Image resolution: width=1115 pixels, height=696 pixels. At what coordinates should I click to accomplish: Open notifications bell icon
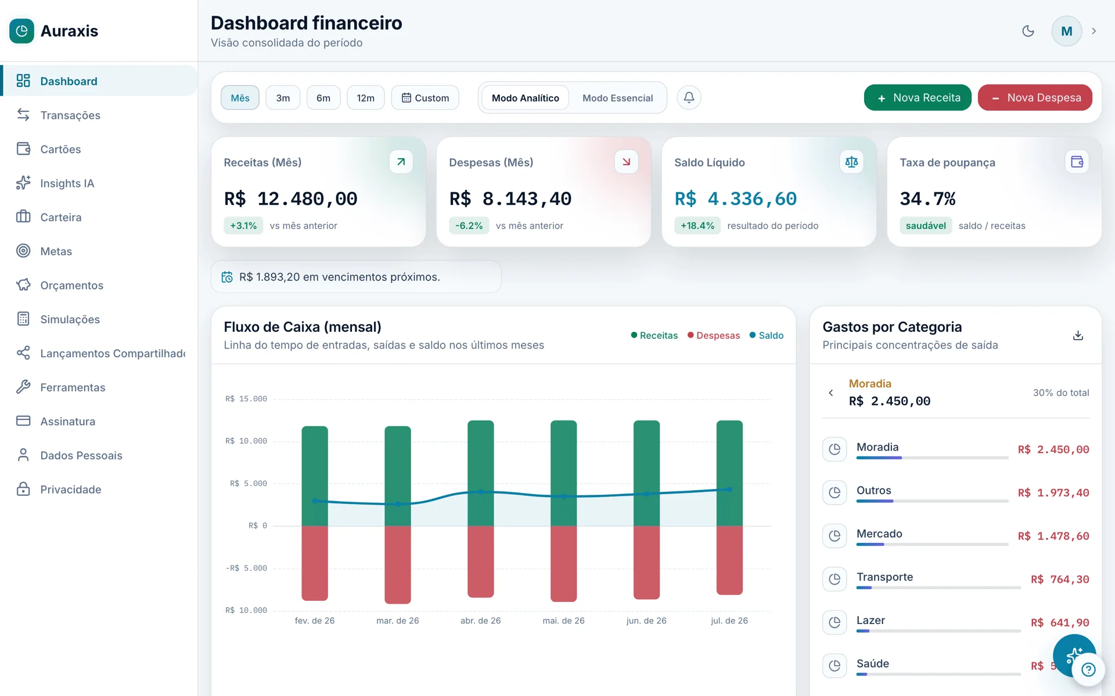point(689,97)
